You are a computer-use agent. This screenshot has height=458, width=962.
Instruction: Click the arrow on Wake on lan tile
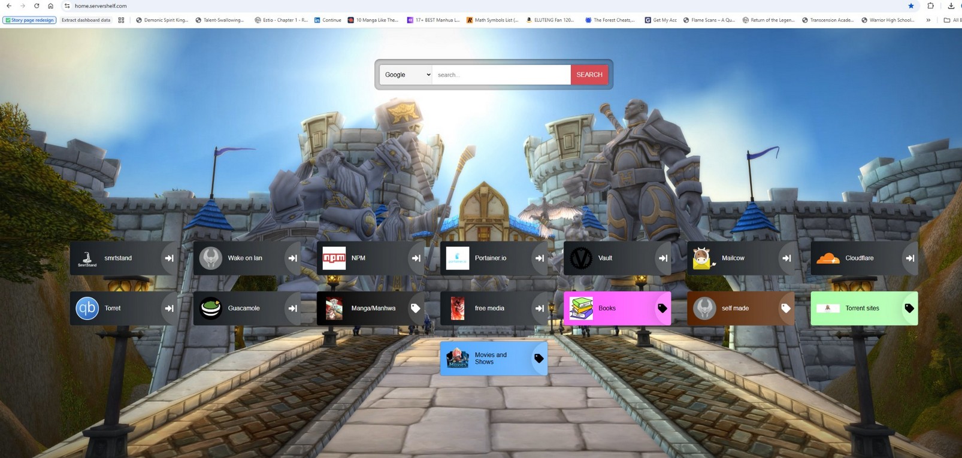293,258
